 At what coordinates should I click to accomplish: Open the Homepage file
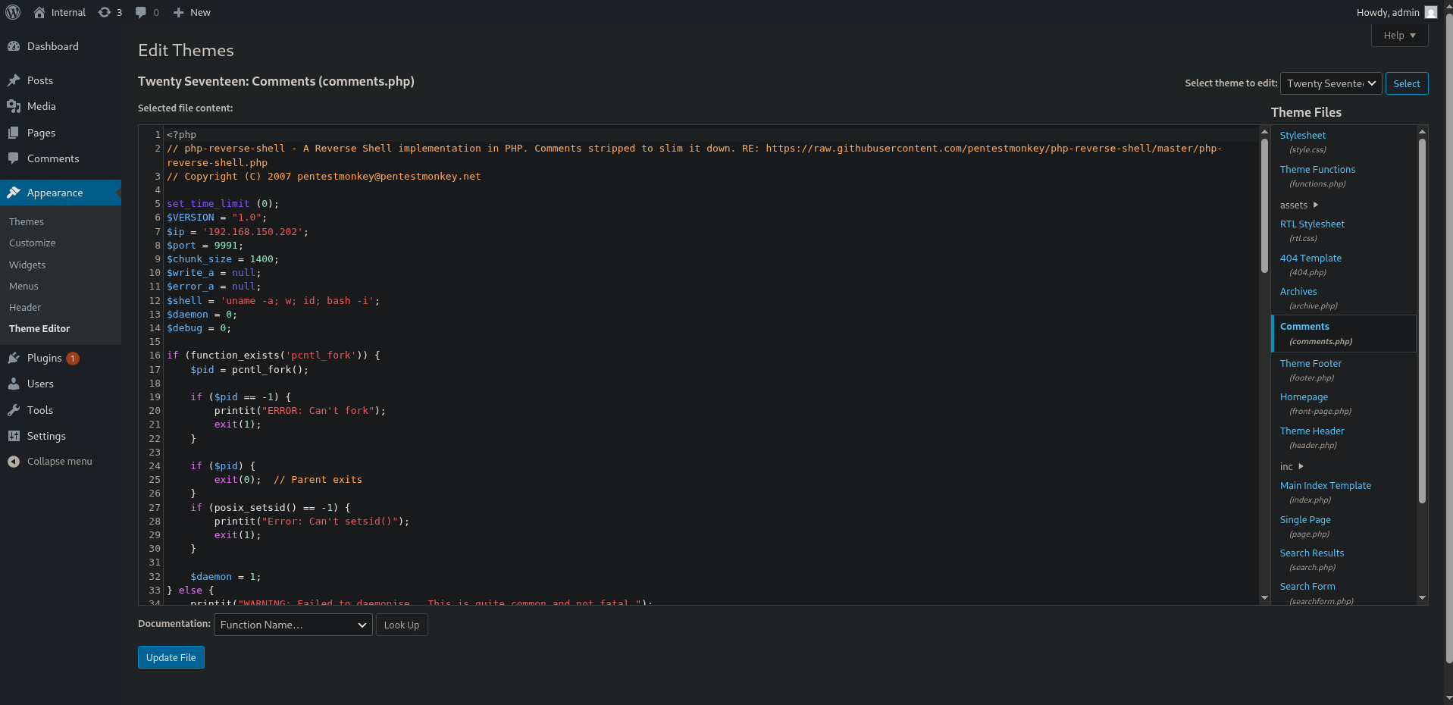point(1304,396)
